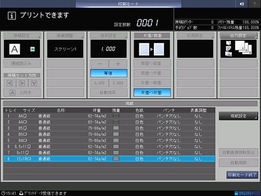Click the output settings stacked pages icon
The image size is (261, 196).
click(x=243, y=47)
